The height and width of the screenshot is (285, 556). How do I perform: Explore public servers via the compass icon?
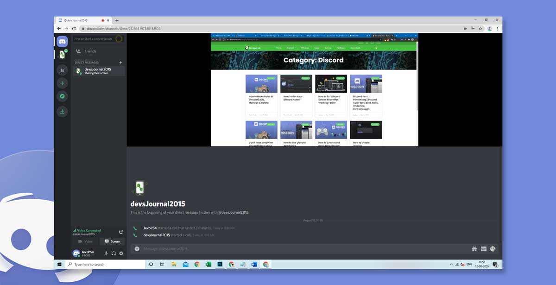pyautogui.click(x=62, y=96)
